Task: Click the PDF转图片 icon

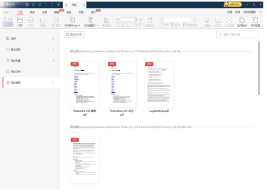Action: (x=91, y=20)
